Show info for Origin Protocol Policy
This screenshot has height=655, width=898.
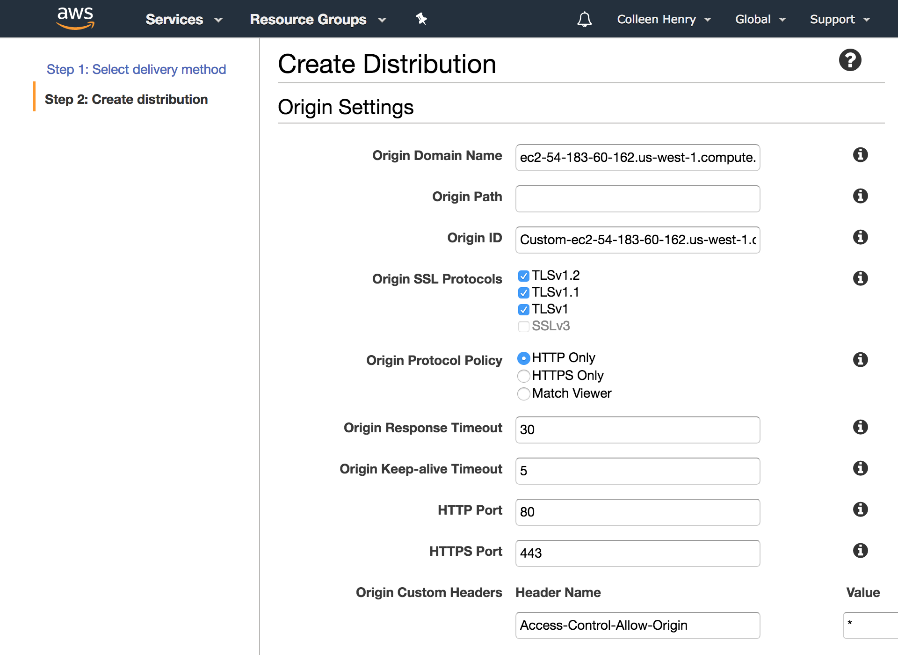click(x=860, y=360)
